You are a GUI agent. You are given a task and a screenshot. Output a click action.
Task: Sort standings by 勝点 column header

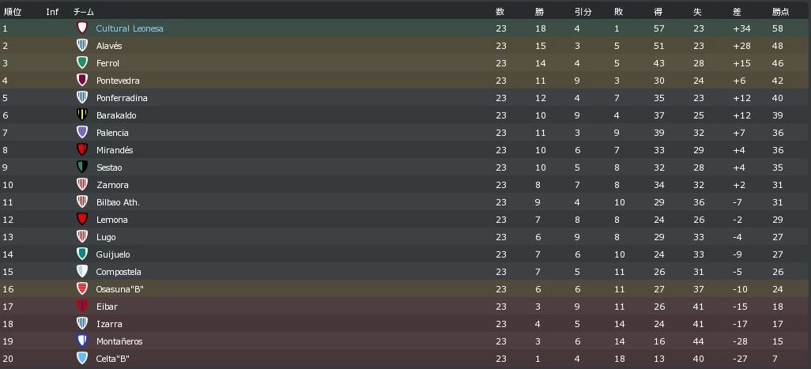tap(780, 12)
